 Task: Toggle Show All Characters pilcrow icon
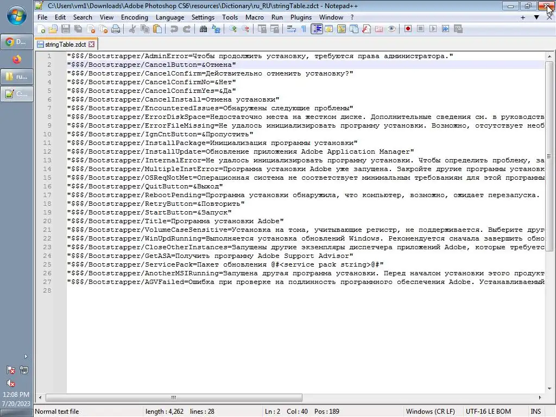pos(304,29)
